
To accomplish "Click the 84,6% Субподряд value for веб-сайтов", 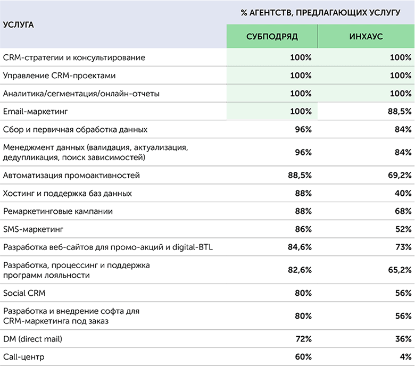I will (300, 247).
